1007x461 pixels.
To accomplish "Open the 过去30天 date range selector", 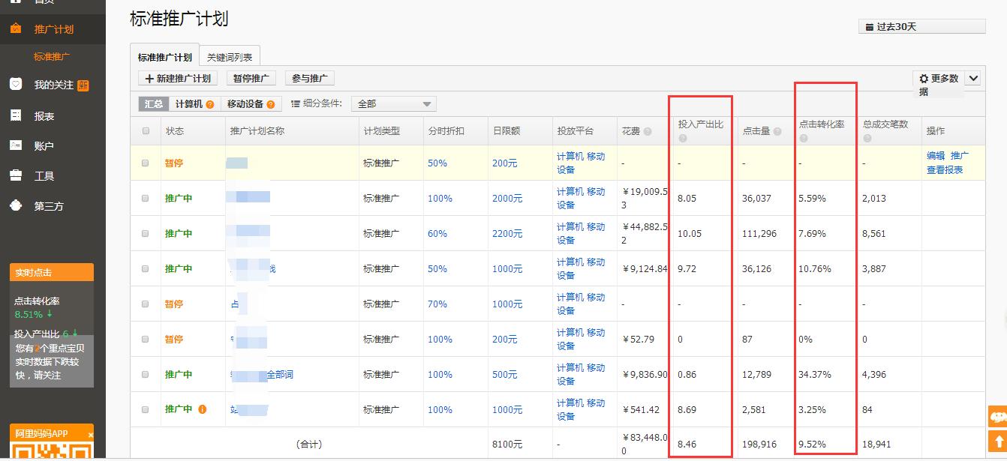I will click(x=920, y=25).
